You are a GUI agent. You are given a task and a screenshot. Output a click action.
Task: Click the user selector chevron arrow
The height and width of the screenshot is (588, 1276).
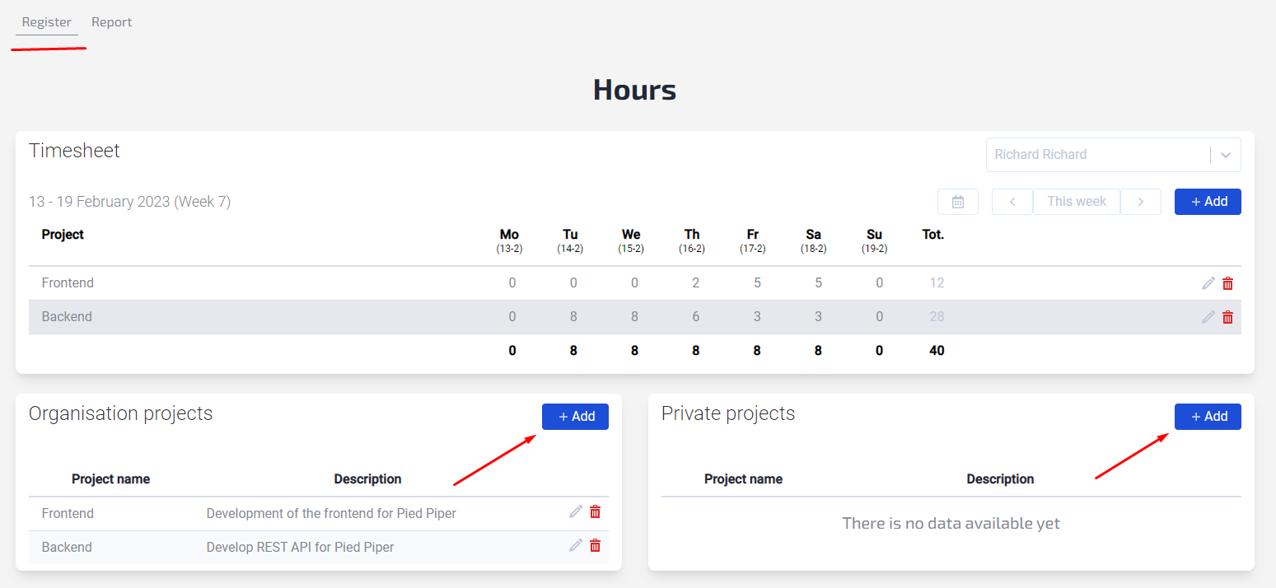click(1226, 155)
